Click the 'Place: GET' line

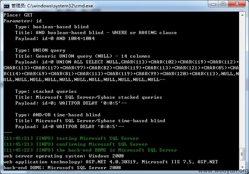coord(18,15)
